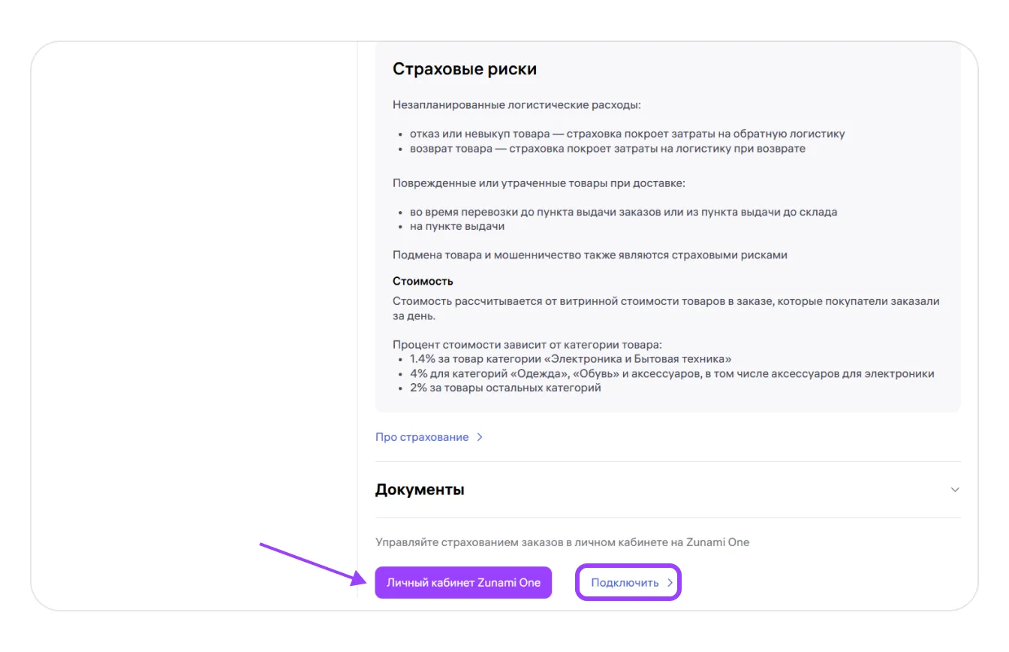Image resolution: width=1009 pixels, height=652 pixels.
Task: Click the 4% Одежда и Обувь bullet
Action: pyautogui.click(x=672, y=373)
